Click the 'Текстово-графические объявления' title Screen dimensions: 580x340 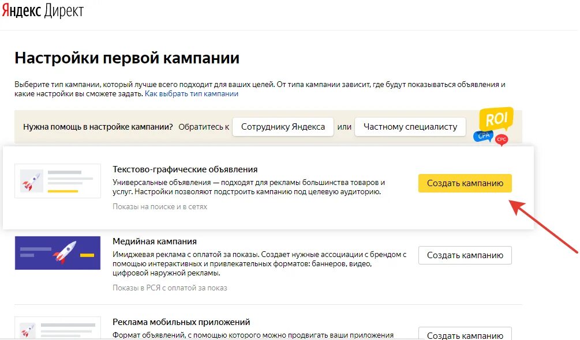pyautogui.click(x=185, y=169)
